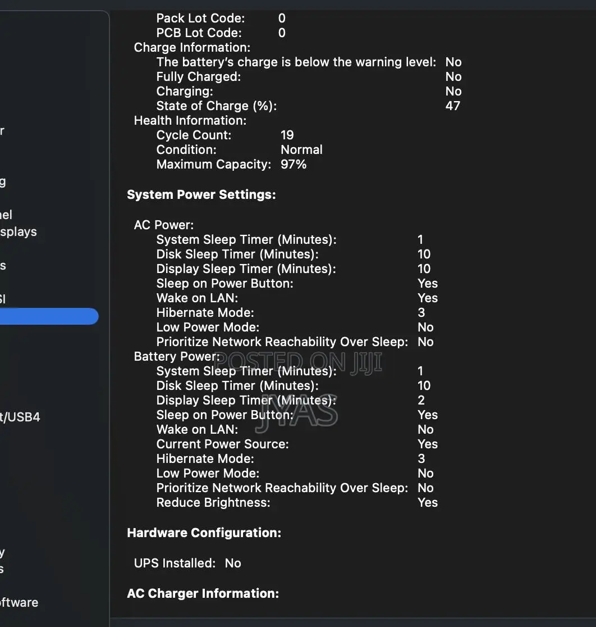Select the 'Charge Information:' label
The width and height of the screenshot is (596, 627).
tap(192, 47)
